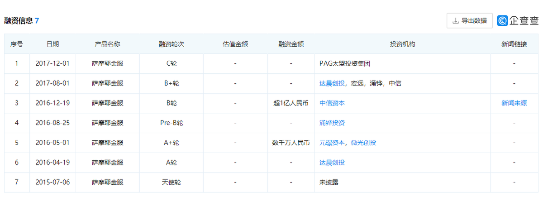Click the 融资金额 column header
The image size is (543, 197).
tap(291, 44)
